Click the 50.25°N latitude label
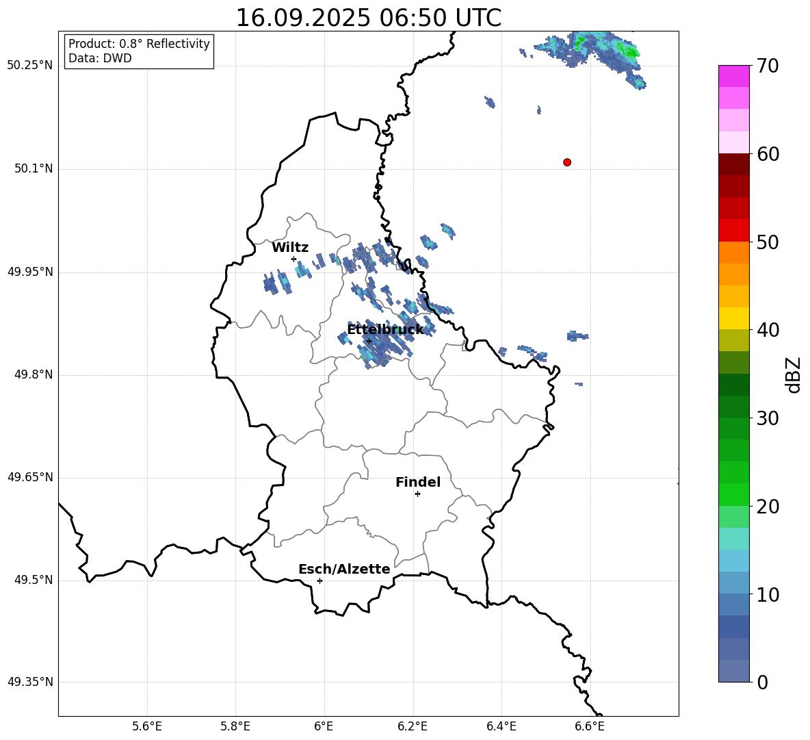810x740 pixels. click(x=30, y=66)
